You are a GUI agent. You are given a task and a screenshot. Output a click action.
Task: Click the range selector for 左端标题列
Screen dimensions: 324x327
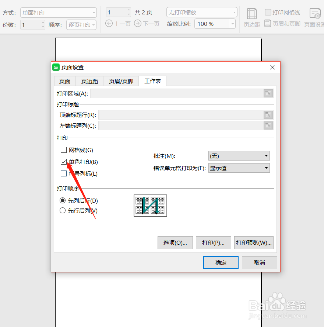(x=268, y=125)
